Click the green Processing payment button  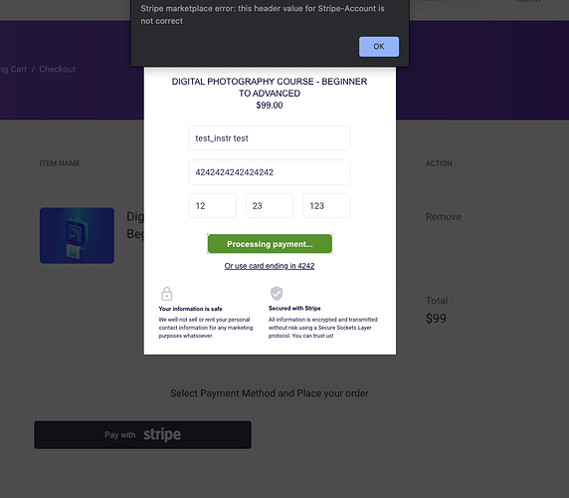coord(270,244)
